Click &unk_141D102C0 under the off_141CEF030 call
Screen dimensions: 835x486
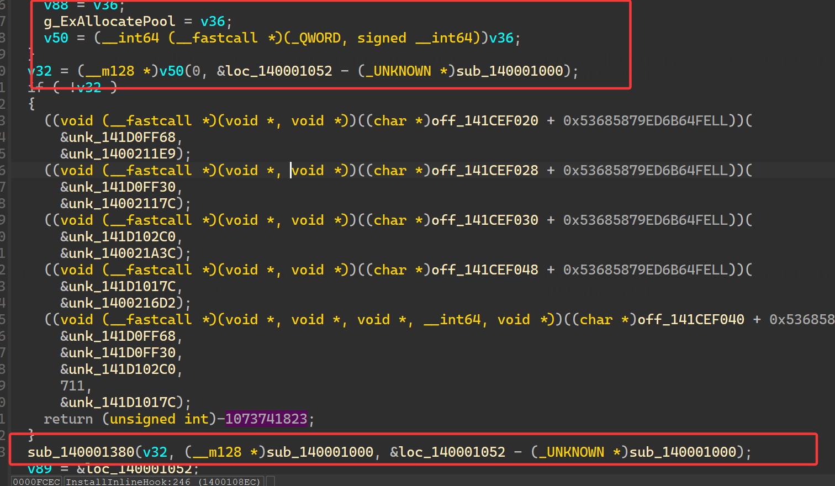[118, 237]
